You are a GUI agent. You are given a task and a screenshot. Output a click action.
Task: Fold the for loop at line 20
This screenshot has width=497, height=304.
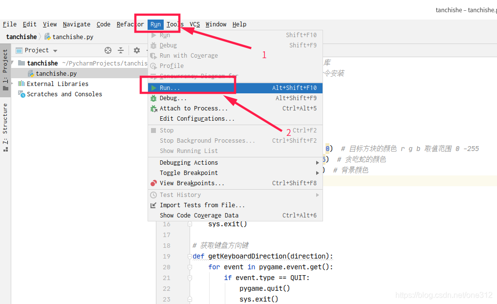(190, 267)
